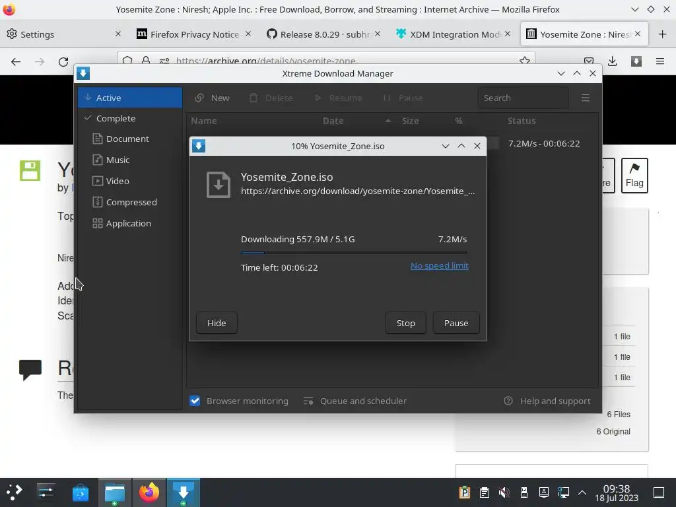Open the network tray icon
676x507 pixels.
click(x=564, y=492)
